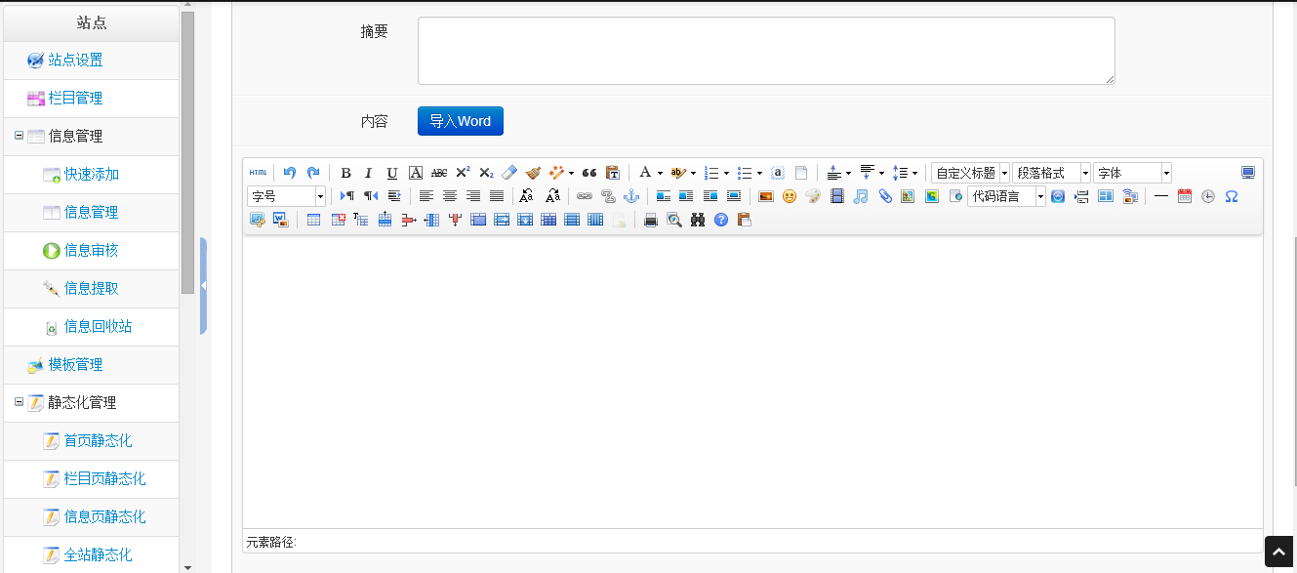Open the scrawl drawing palette

point(813,196)
